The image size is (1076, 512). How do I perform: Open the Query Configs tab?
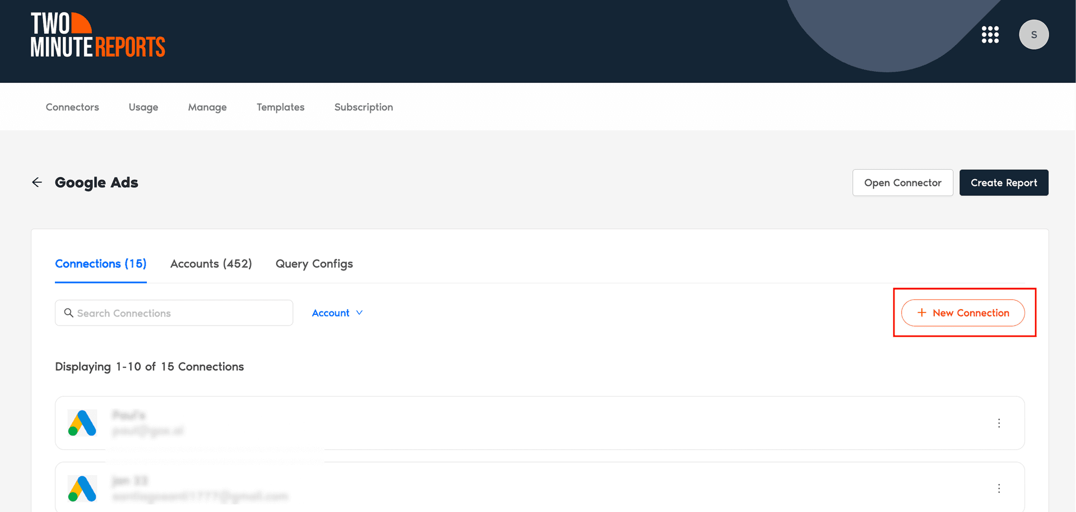click(314, 263)
